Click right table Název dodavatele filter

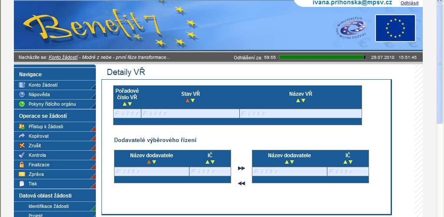point(289,172)
